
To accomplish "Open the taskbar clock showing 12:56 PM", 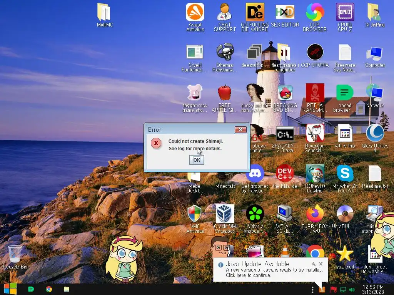I will (373, 289).
